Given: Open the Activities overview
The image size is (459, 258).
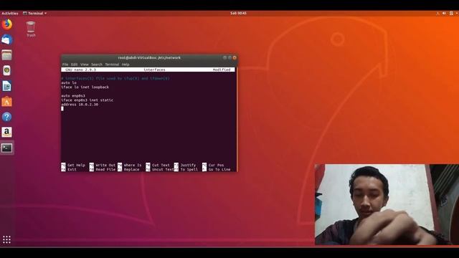Looking at the screenshot, I should click(9, 13).
